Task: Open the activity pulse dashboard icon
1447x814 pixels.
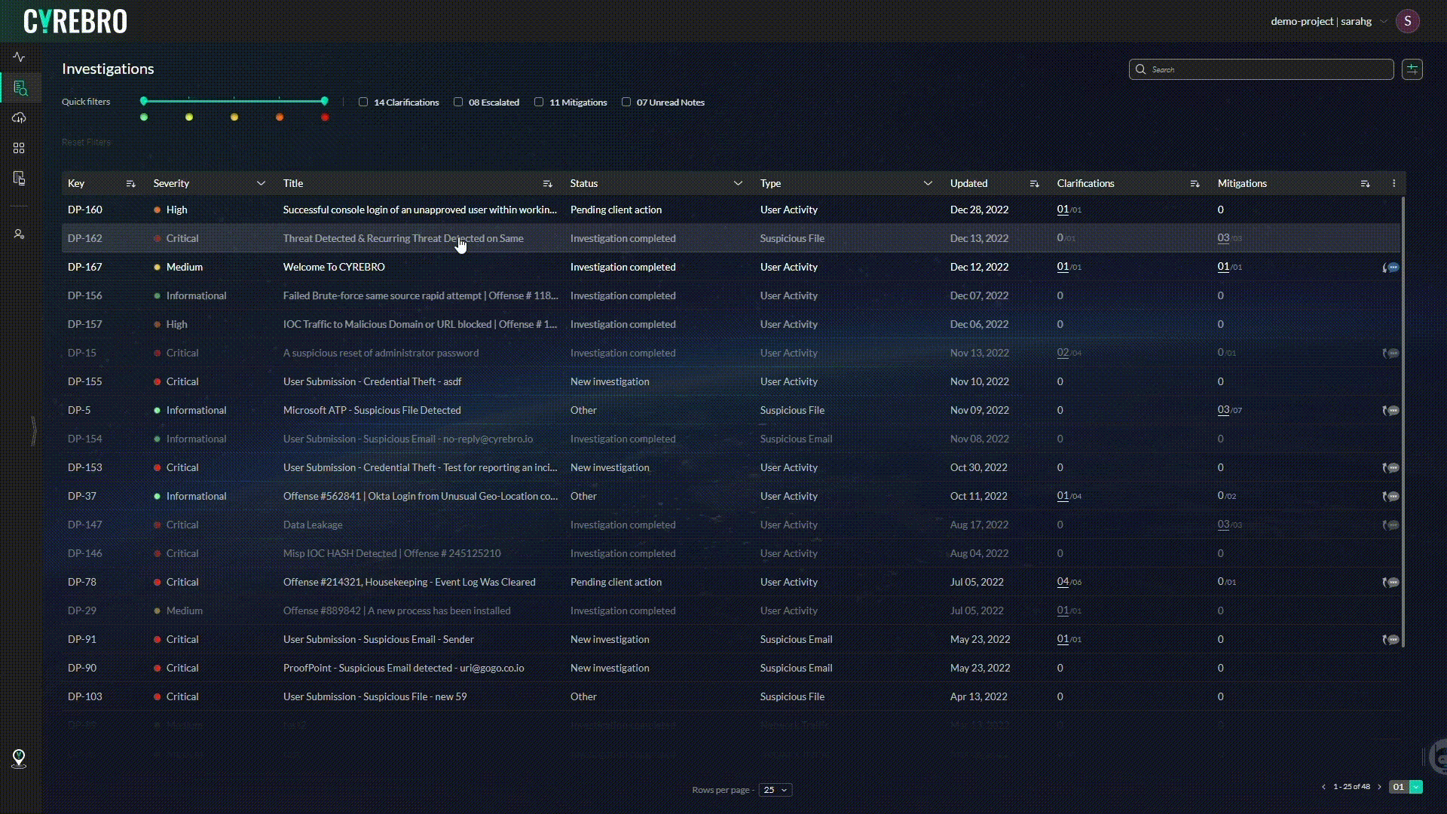Action: [19, 57]
